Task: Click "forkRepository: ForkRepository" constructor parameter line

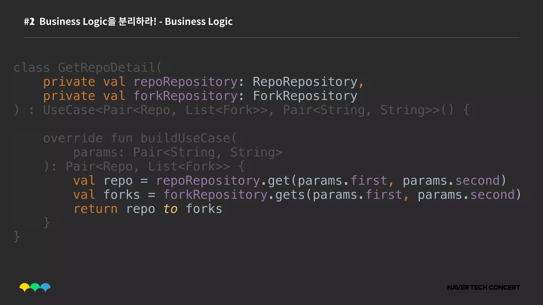Action: point(200,96)
